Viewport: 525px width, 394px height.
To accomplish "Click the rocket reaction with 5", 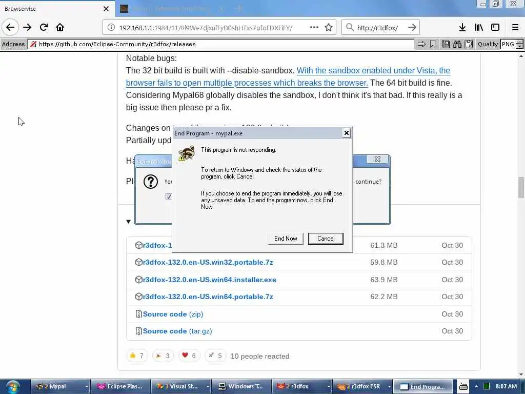I will click(x=215, y=356).
